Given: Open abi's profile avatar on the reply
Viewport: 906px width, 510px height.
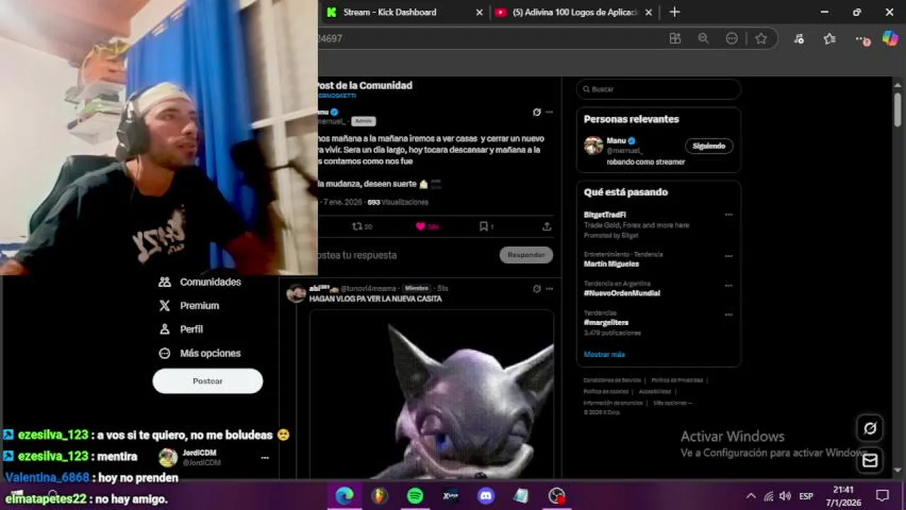Looking at the screenshot, I should click(x=296, y=293).
